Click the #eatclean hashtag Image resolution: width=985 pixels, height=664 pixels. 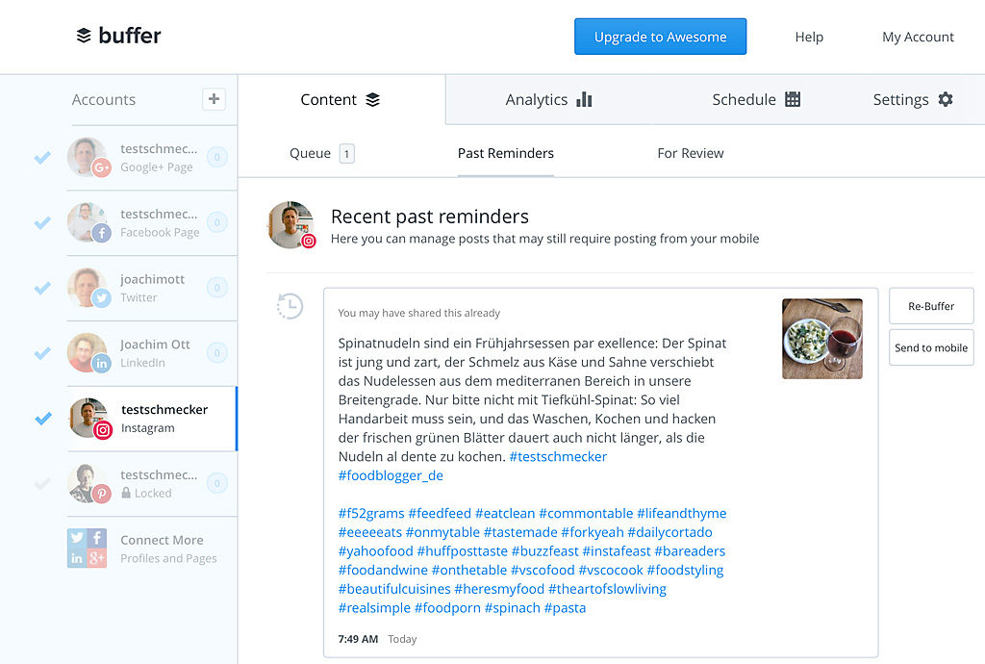coord(505,513)
